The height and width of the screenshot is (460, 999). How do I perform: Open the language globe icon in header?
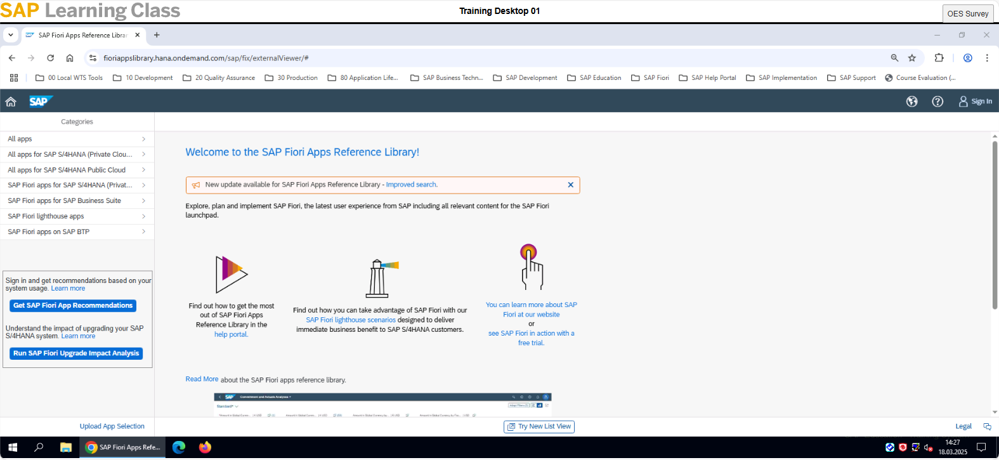[x=911, y=102]
